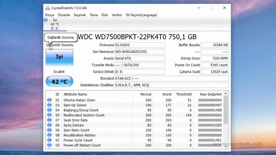Click the ID column header
Screen dimensions: 276x155
(57, 94)
